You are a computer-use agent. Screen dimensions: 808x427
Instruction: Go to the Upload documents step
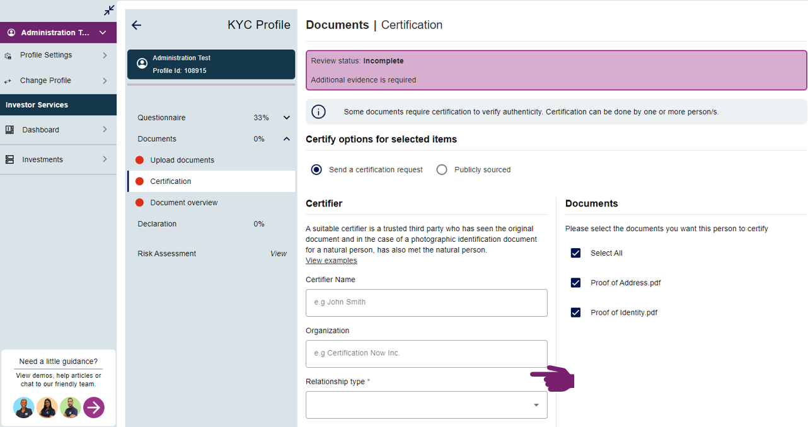182,160
